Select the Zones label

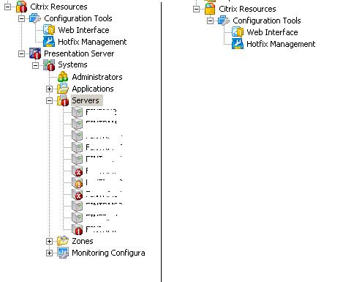83,241
